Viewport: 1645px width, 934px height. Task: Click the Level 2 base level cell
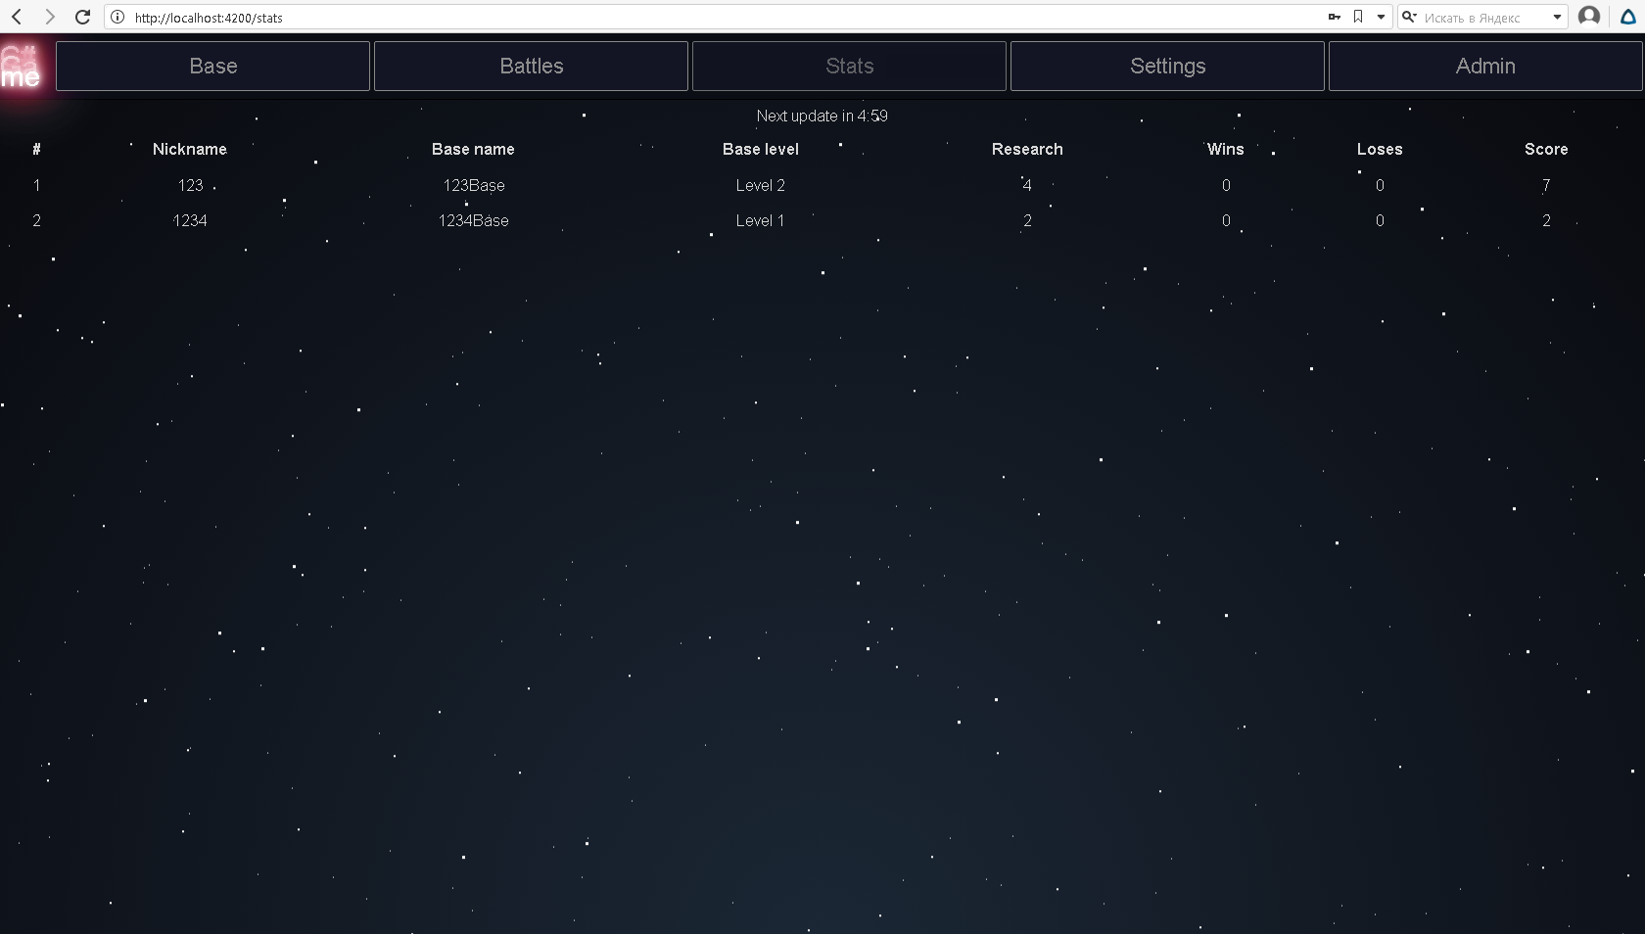click(x=761, y=185)
